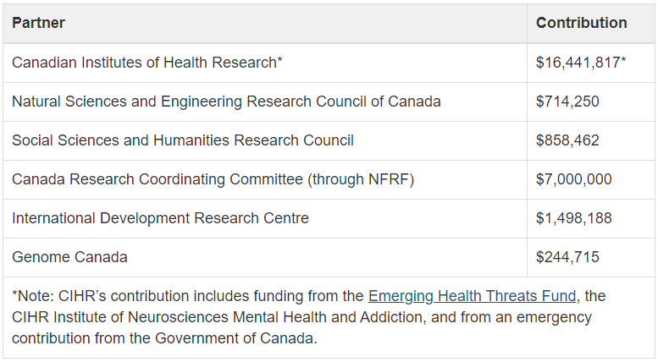Click the CIHR note text starting "*Note"

tap(309, 317)
